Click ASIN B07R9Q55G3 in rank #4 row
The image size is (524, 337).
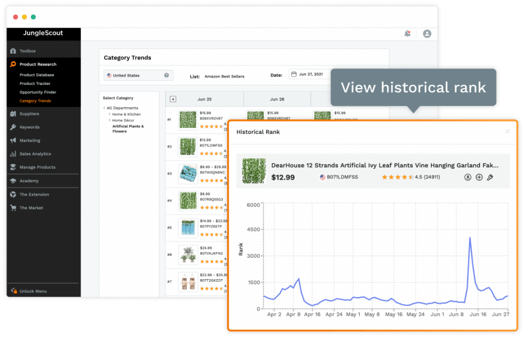211,199
